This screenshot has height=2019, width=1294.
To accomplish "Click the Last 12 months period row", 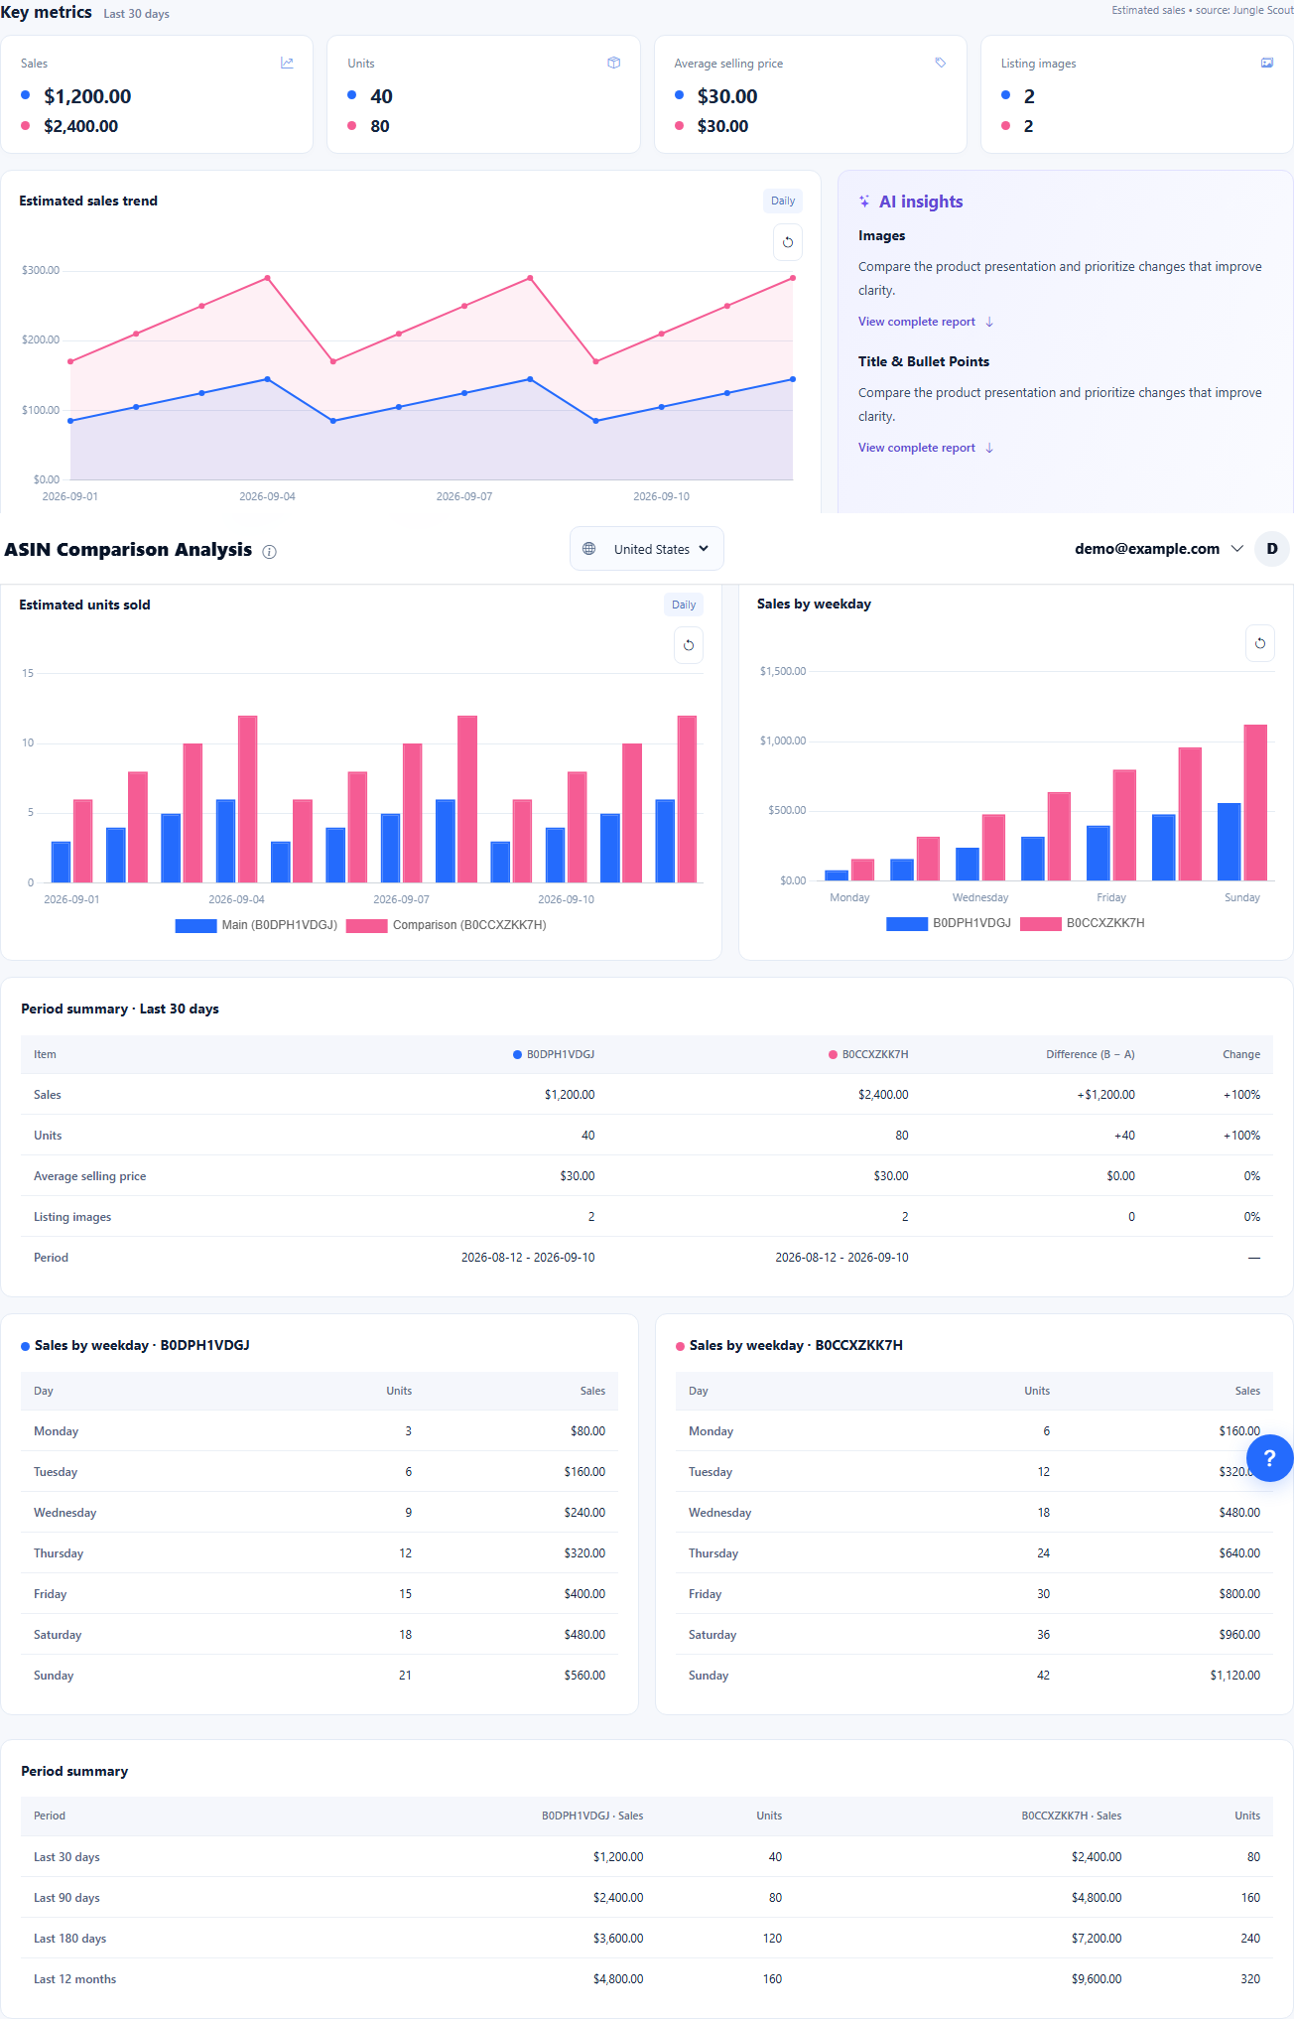I will click(647, 1979).
